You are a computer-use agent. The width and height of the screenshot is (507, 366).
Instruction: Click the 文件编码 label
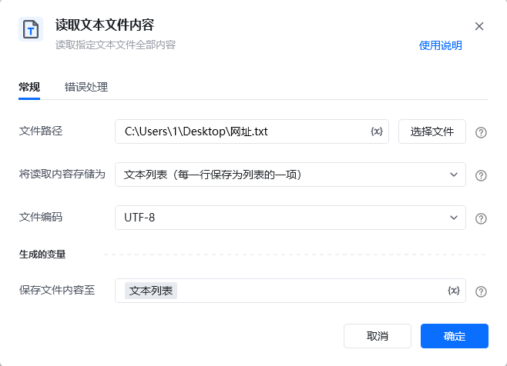coord(41,217)
